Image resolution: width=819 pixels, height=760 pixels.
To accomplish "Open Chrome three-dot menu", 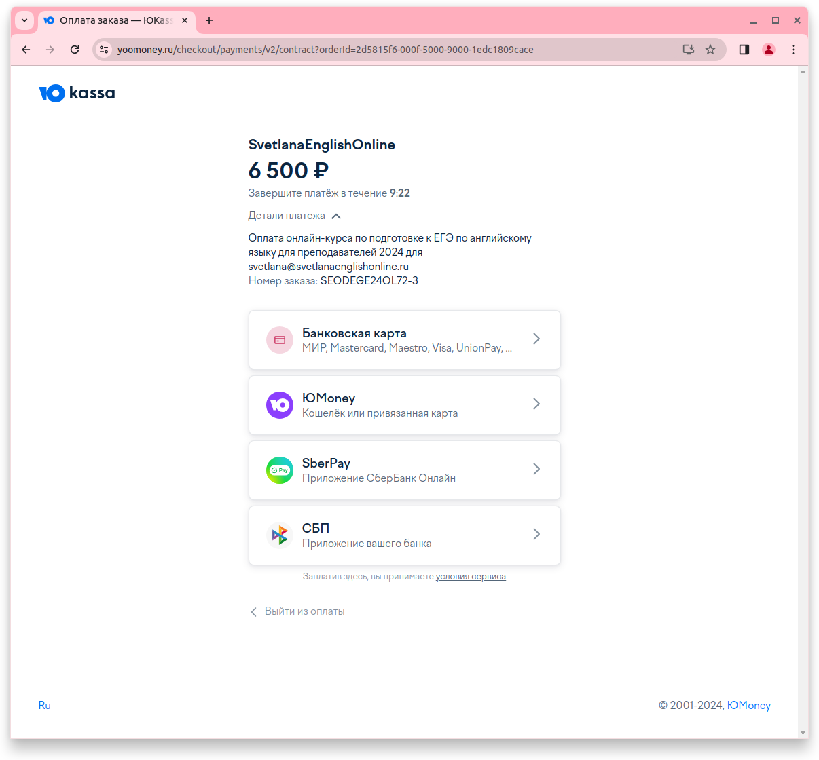I will tap(793, 50).
